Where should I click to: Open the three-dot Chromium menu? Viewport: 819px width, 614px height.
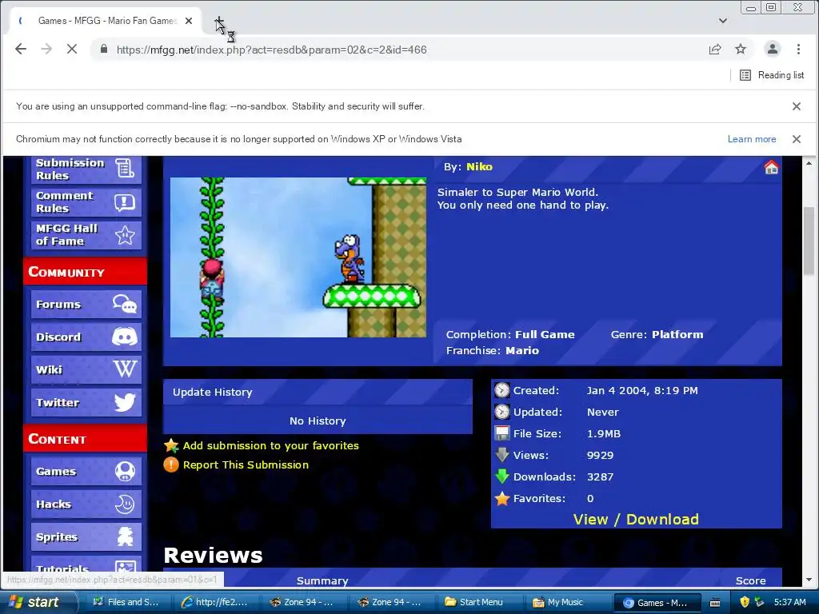pos(798,49)
